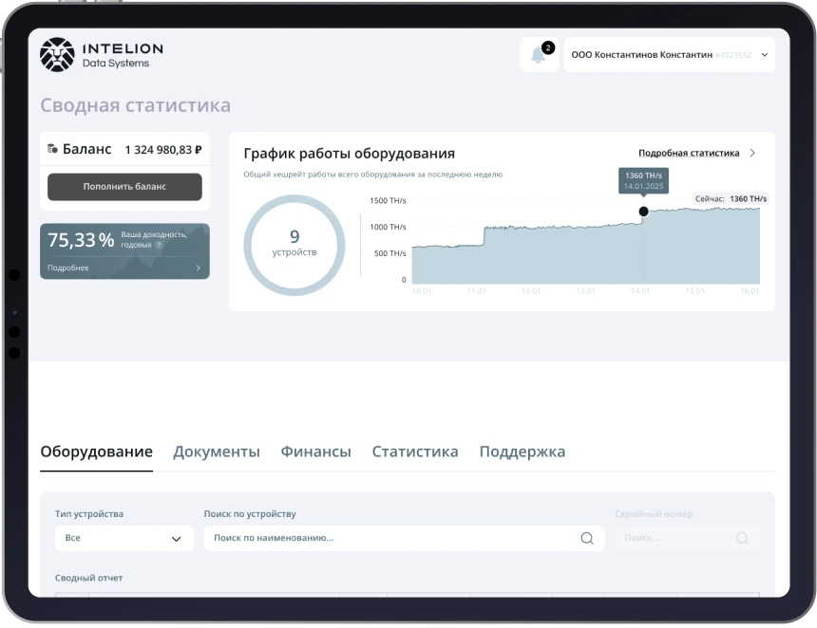The width and height of the screenshot is (817, 628).
Task: Open the Статистика tab
Action: 414,452
